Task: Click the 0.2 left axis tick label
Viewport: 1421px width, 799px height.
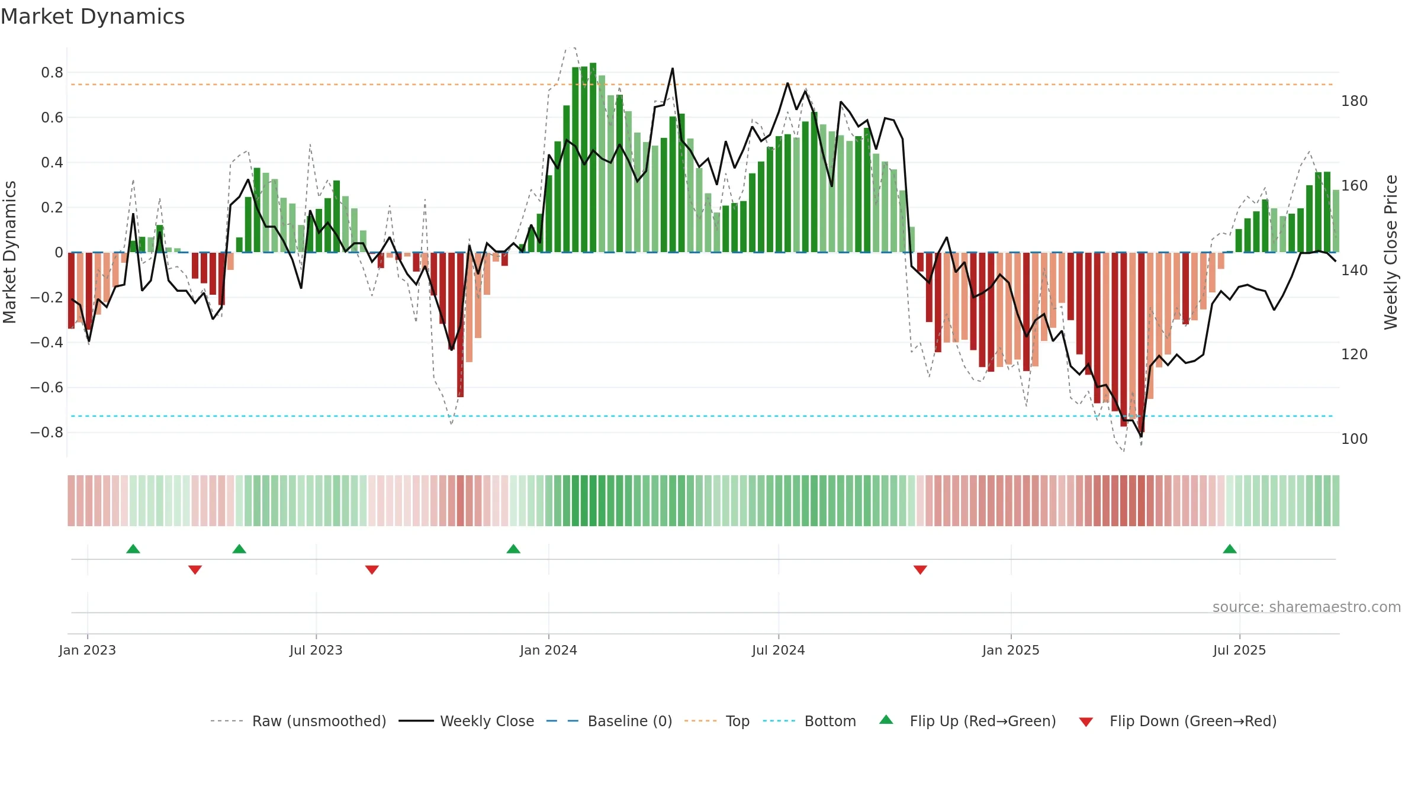Action: point(52,208)
